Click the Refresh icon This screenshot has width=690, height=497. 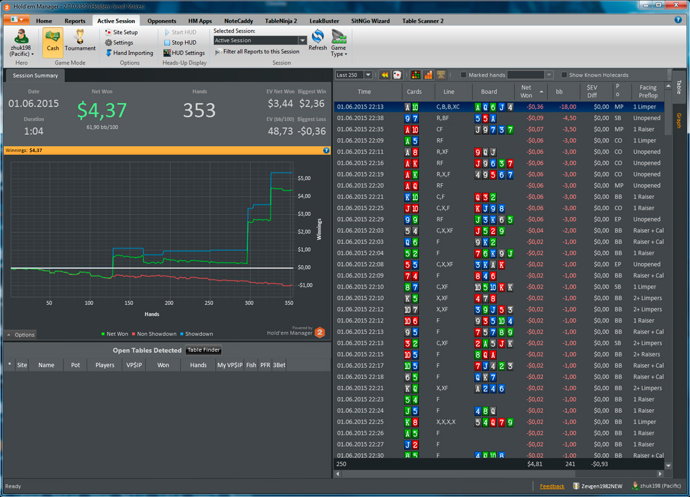tap(317, 36)
